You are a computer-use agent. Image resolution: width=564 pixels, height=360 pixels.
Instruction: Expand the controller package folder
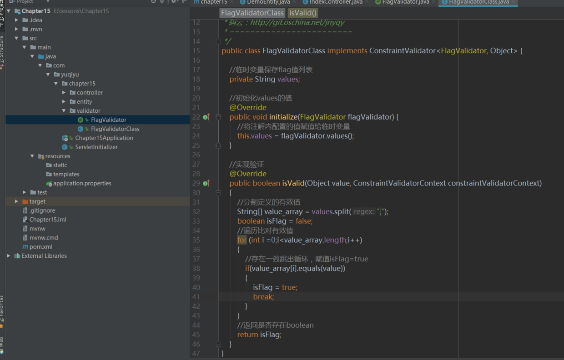click(x=64, y=93)
